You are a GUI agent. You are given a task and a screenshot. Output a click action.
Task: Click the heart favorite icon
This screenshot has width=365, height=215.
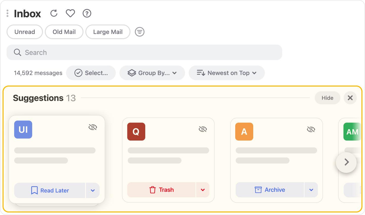point(70,13)
